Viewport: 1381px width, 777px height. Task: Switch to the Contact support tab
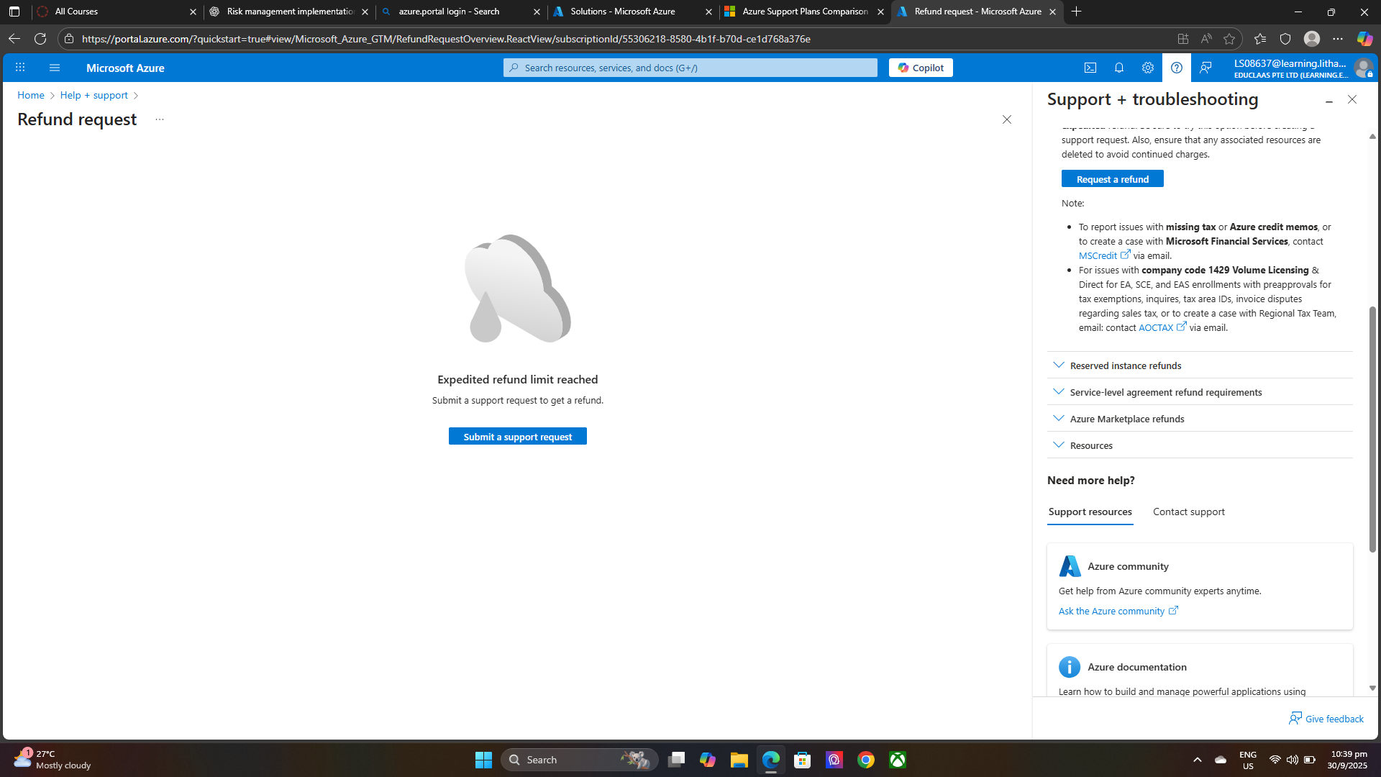(1188, 512)
